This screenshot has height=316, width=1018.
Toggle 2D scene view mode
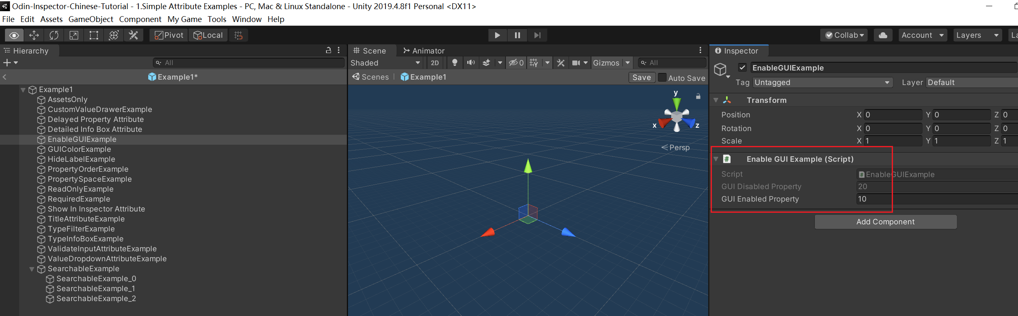(435, 63)
